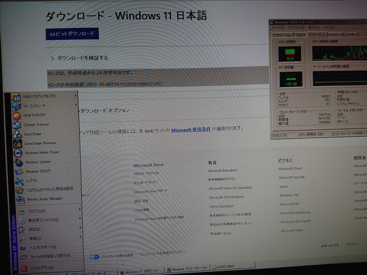Viewport: 367px width, 275px height.
Task: Click CPU 使用率 83% gauge in Task Manager
Action: tap(290, 54)
